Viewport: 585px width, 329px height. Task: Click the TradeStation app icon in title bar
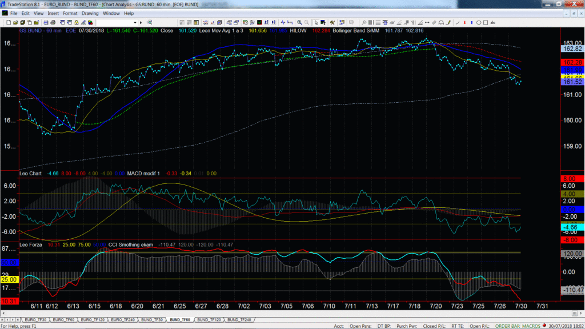(3, 4)
